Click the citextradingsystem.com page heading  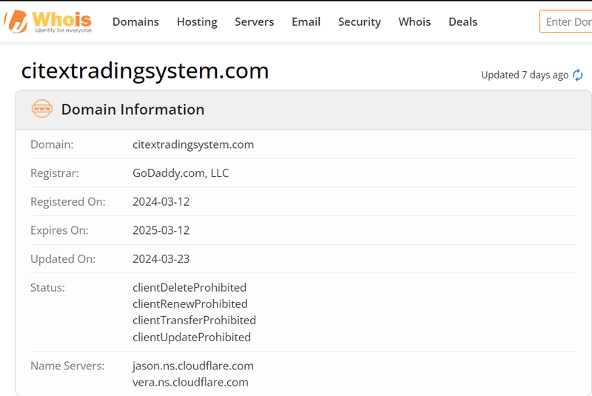145,70
